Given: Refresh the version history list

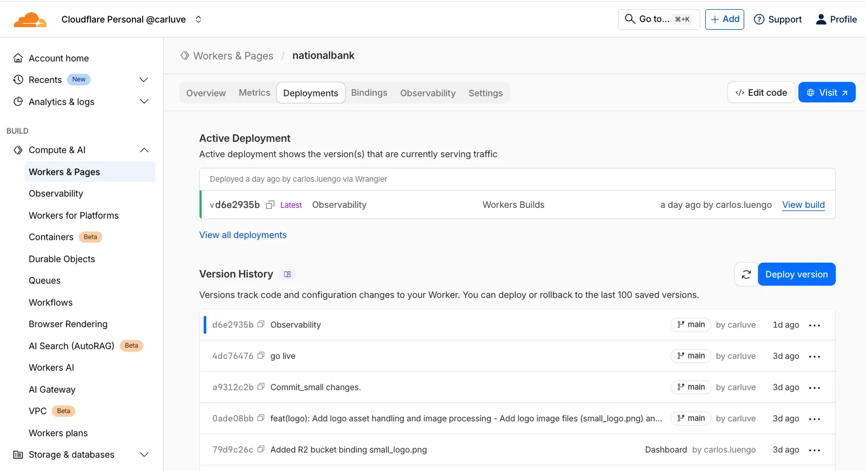Looking at the screenshot, I should (746, 274).
